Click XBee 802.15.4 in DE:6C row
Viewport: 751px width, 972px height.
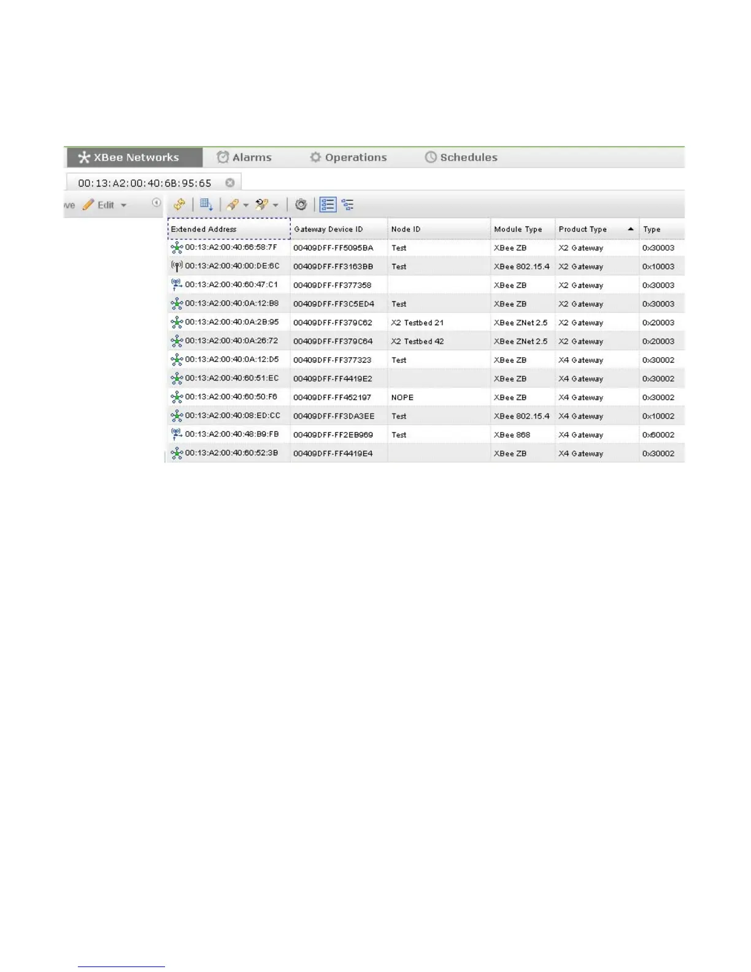[x=522, y=267]
